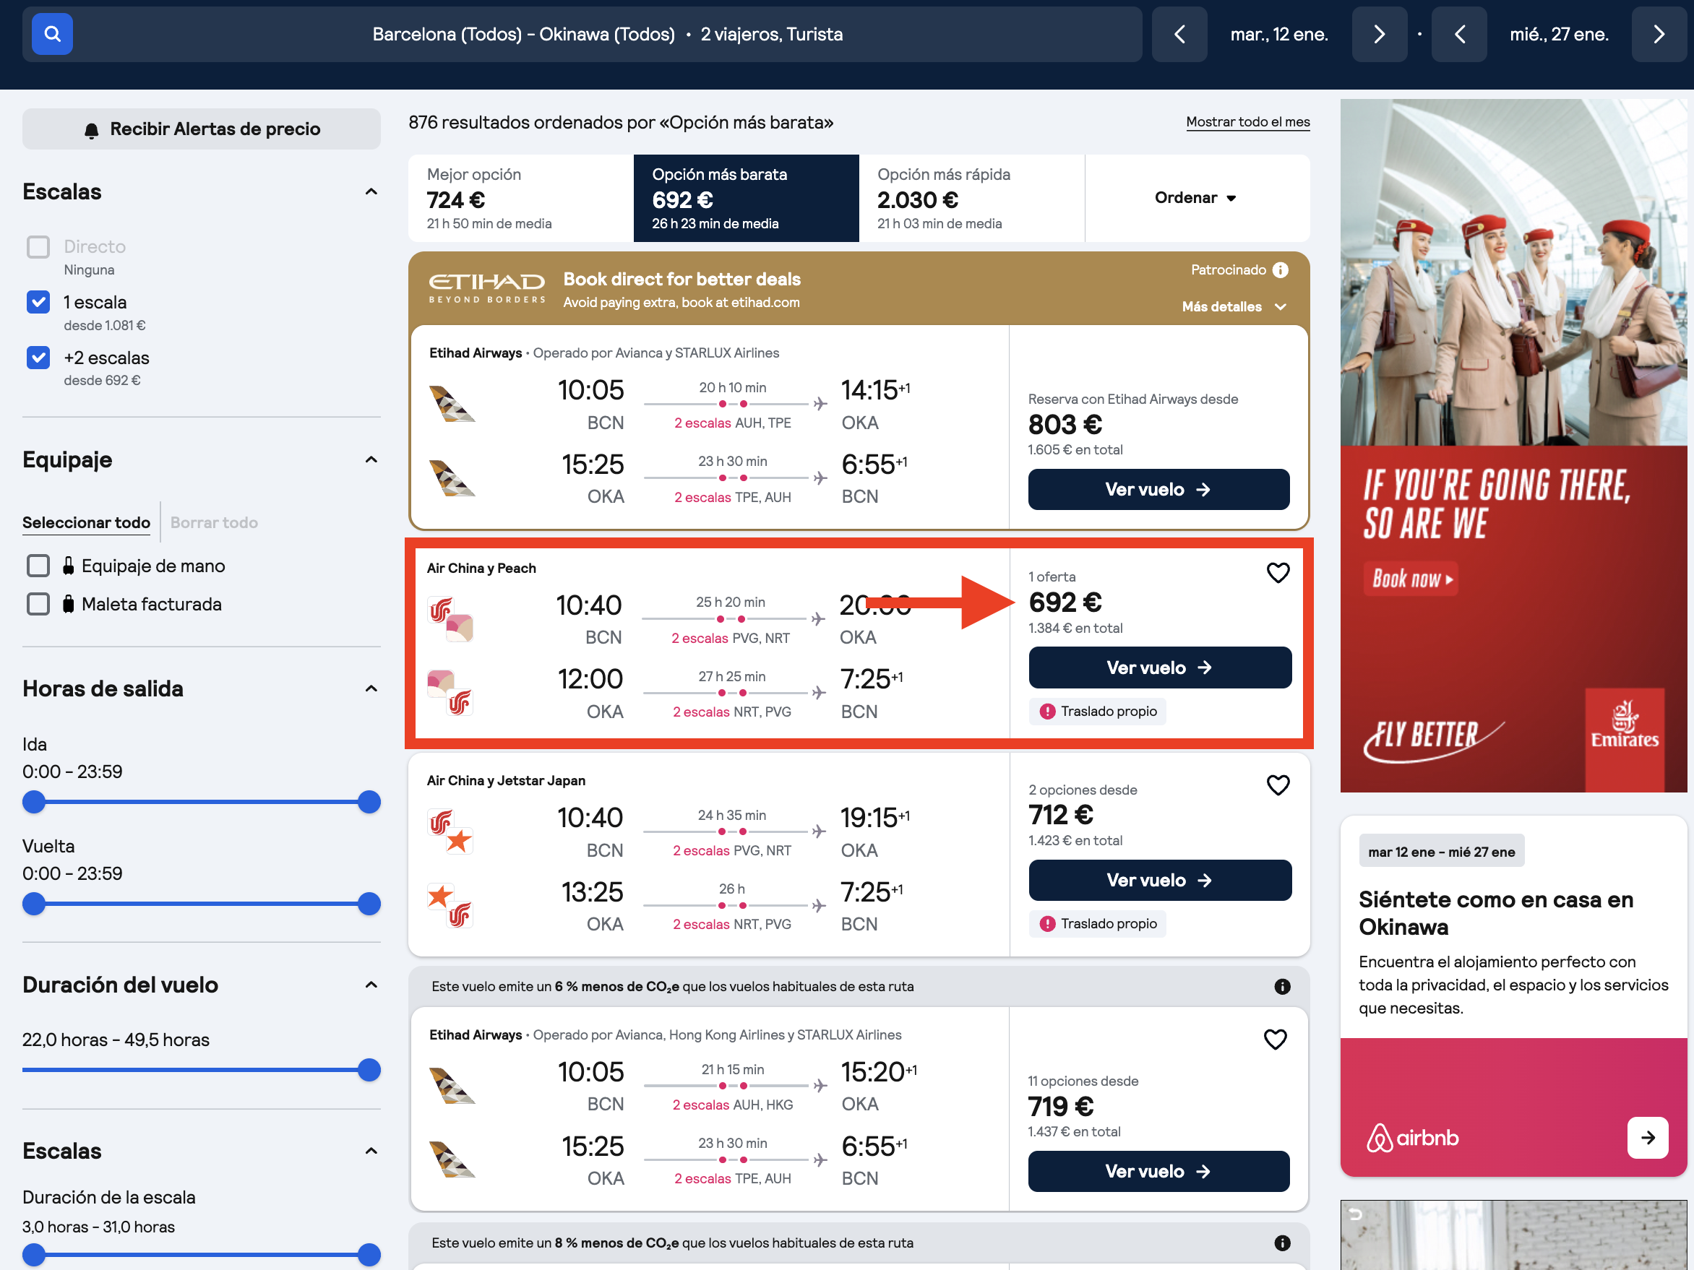Image resolution: width=1694 pixels, height=1270 pixels.
Task: Go to next return date after mié., 27 ene.
Action: point(1659,35)
